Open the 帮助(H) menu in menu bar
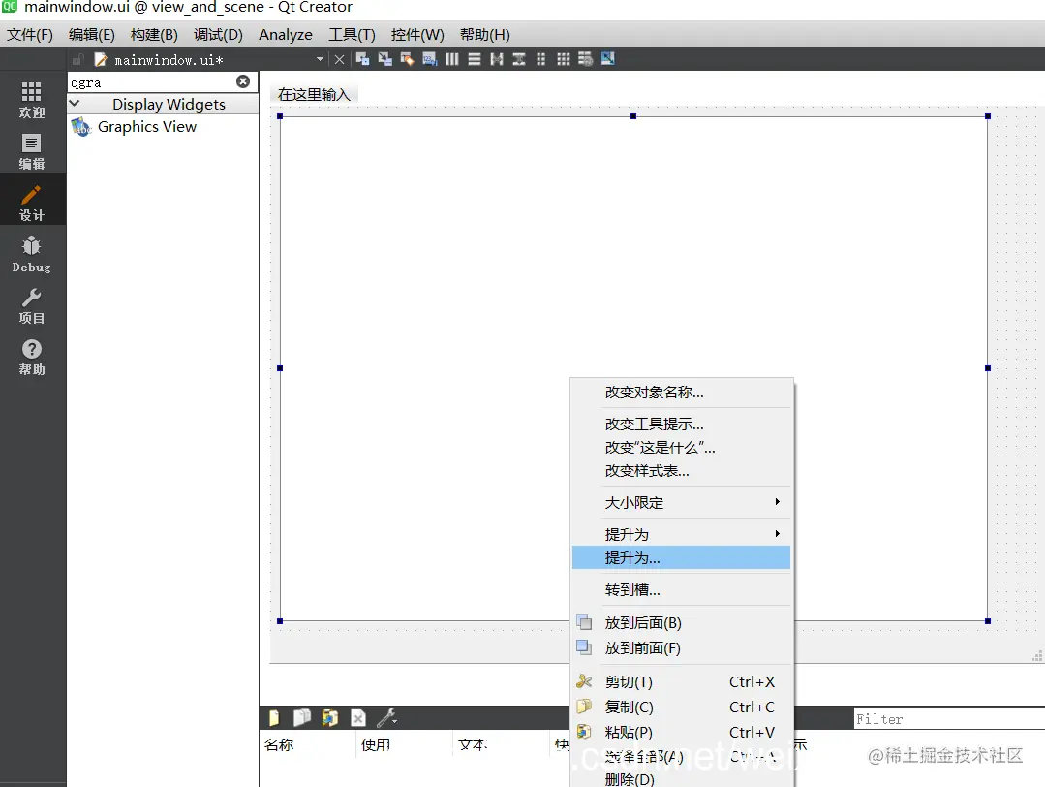The width and height of the screenshot is (1045, 787). click(x=484, y=35)
